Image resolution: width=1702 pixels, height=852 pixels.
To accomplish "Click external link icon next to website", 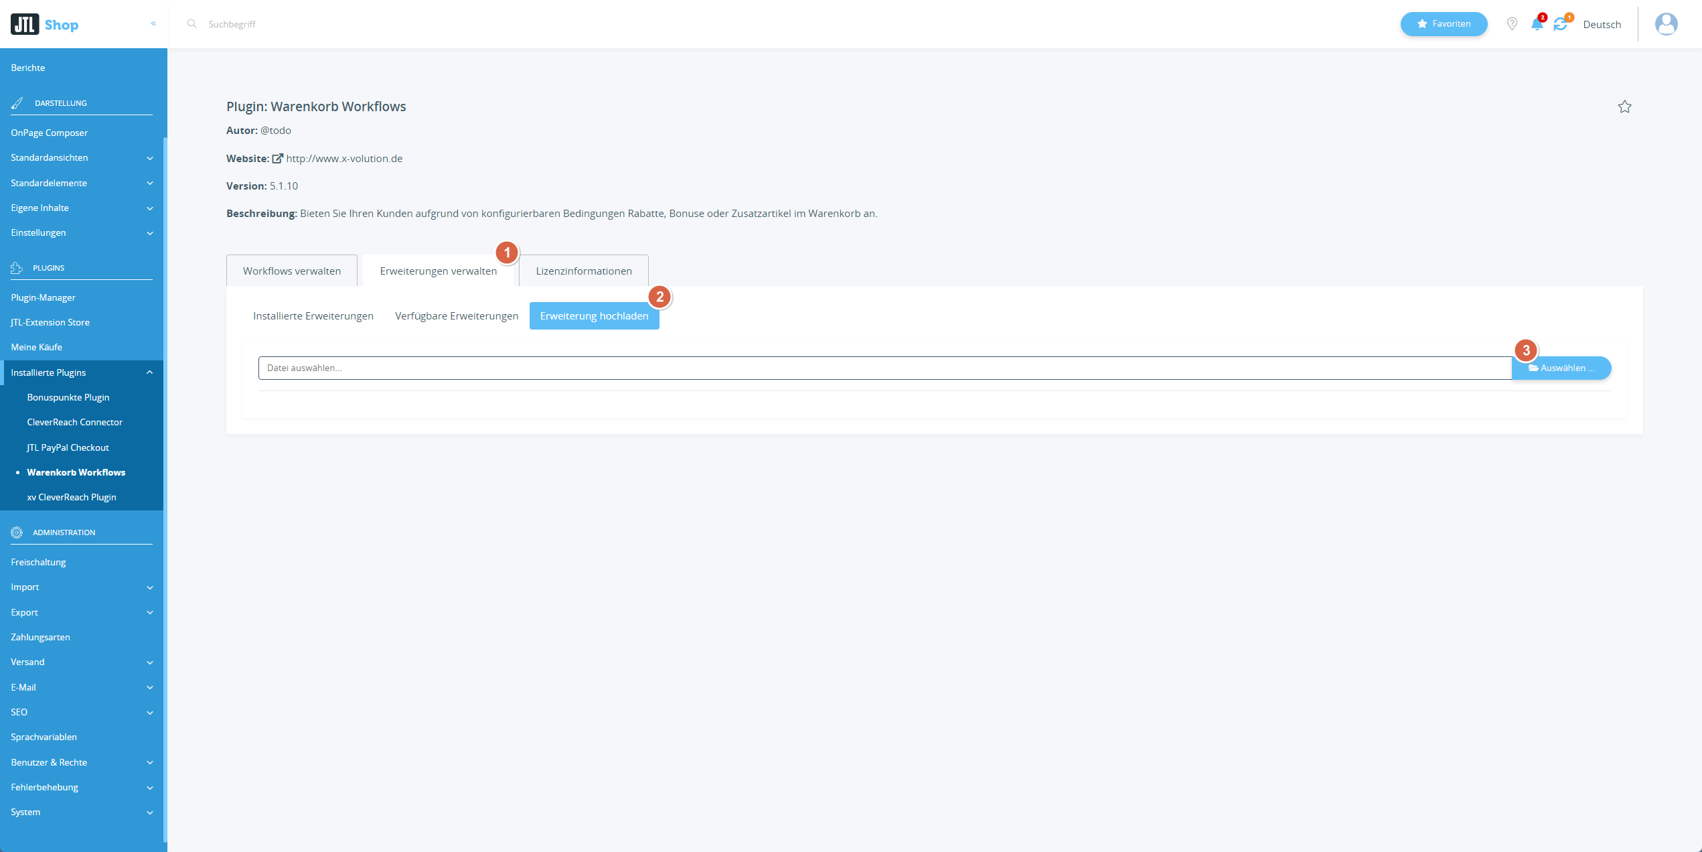I will [277, 159].
